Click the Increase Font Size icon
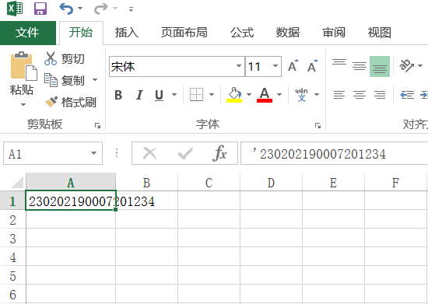Image resolution: width=428 pixels, height=304 pixels. [293, 66]
